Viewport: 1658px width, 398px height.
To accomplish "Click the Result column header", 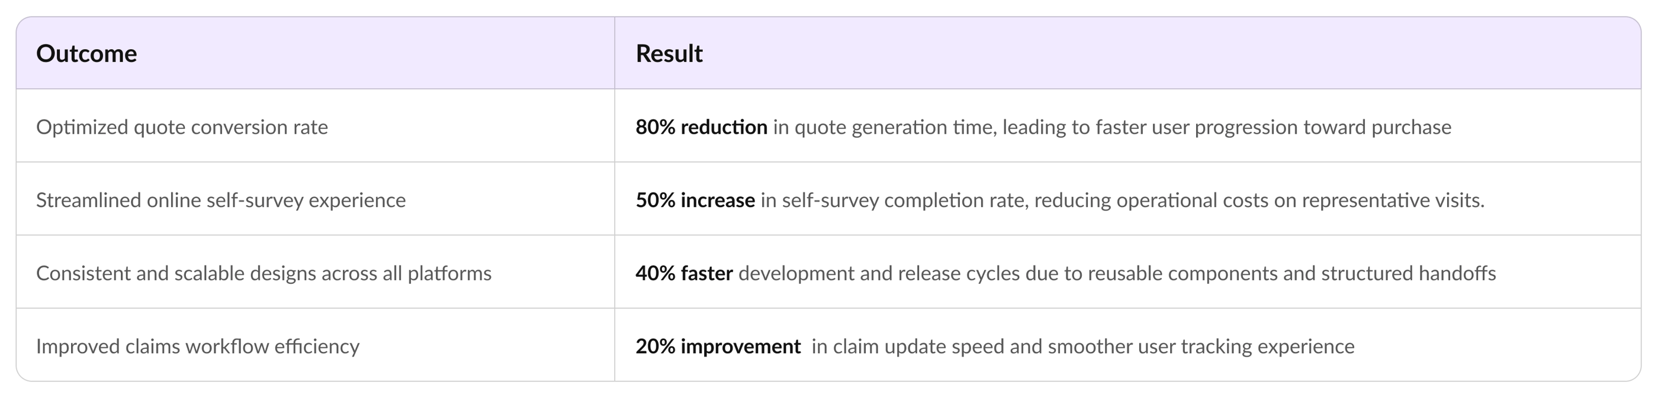I will coord(669,53).
